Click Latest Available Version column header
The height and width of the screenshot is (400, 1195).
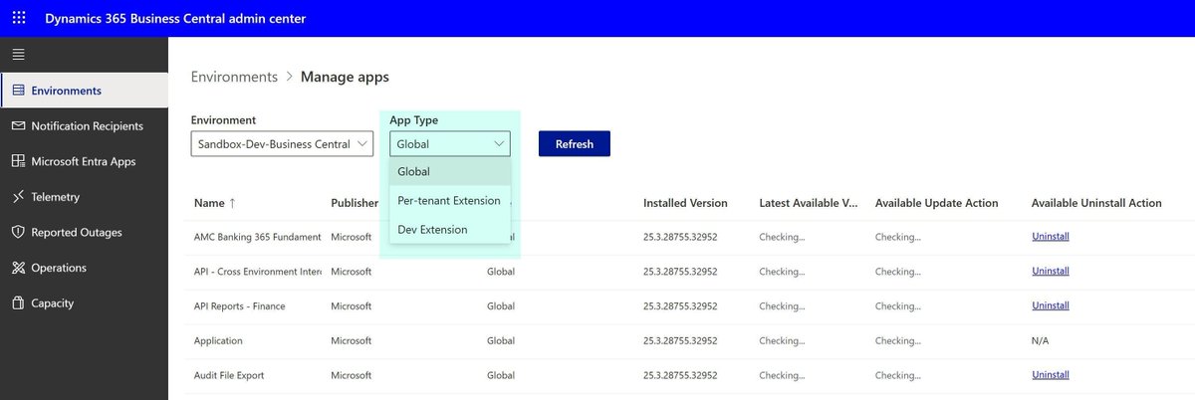[x=809, y=203]
